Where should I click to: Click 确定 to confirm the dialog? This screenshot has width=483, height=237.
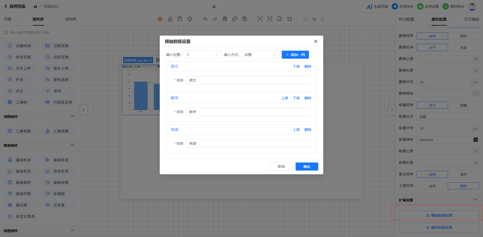[307, 167]
